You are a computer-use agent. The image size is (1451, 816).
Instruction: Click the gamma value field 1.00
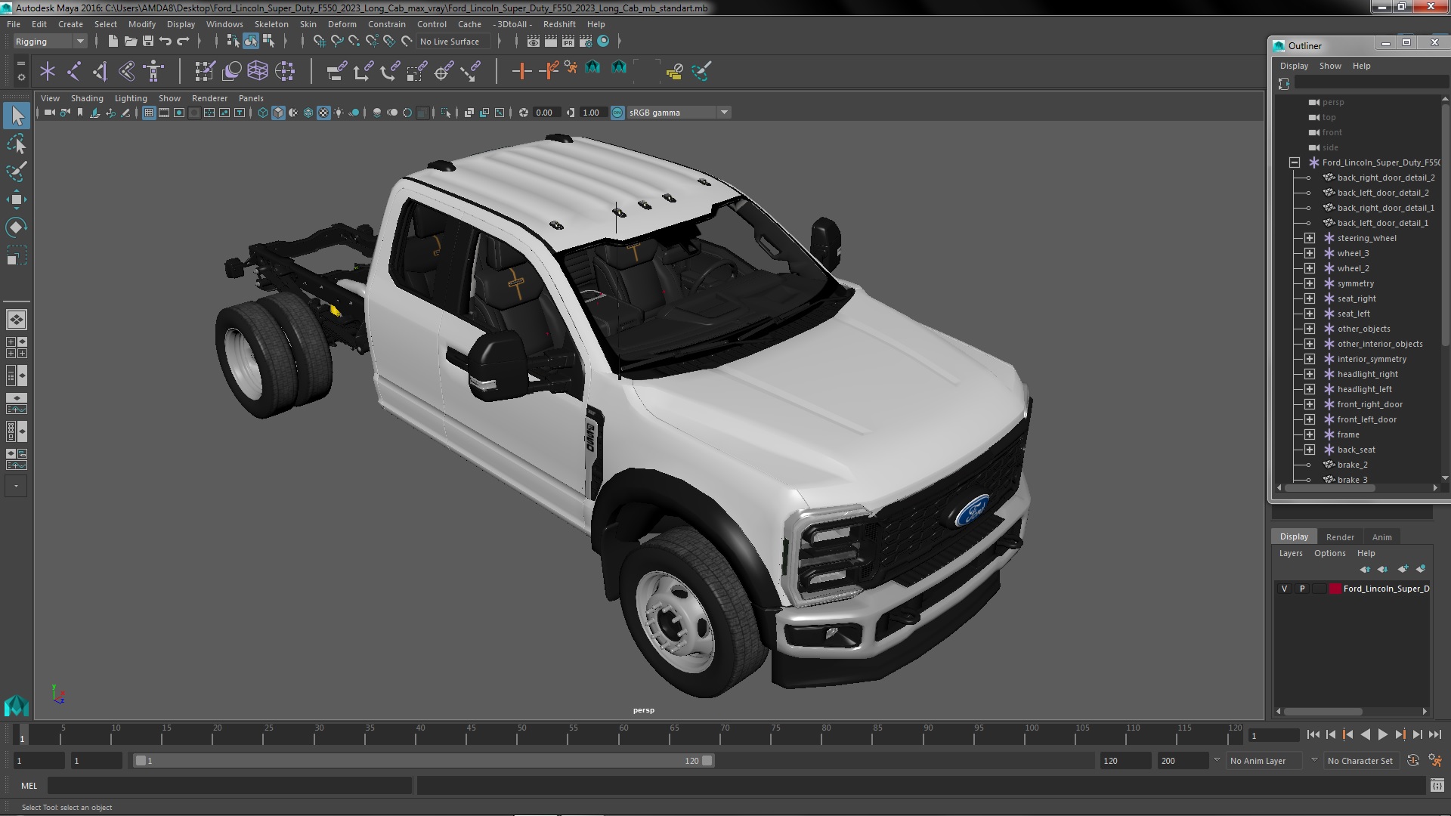593,113
